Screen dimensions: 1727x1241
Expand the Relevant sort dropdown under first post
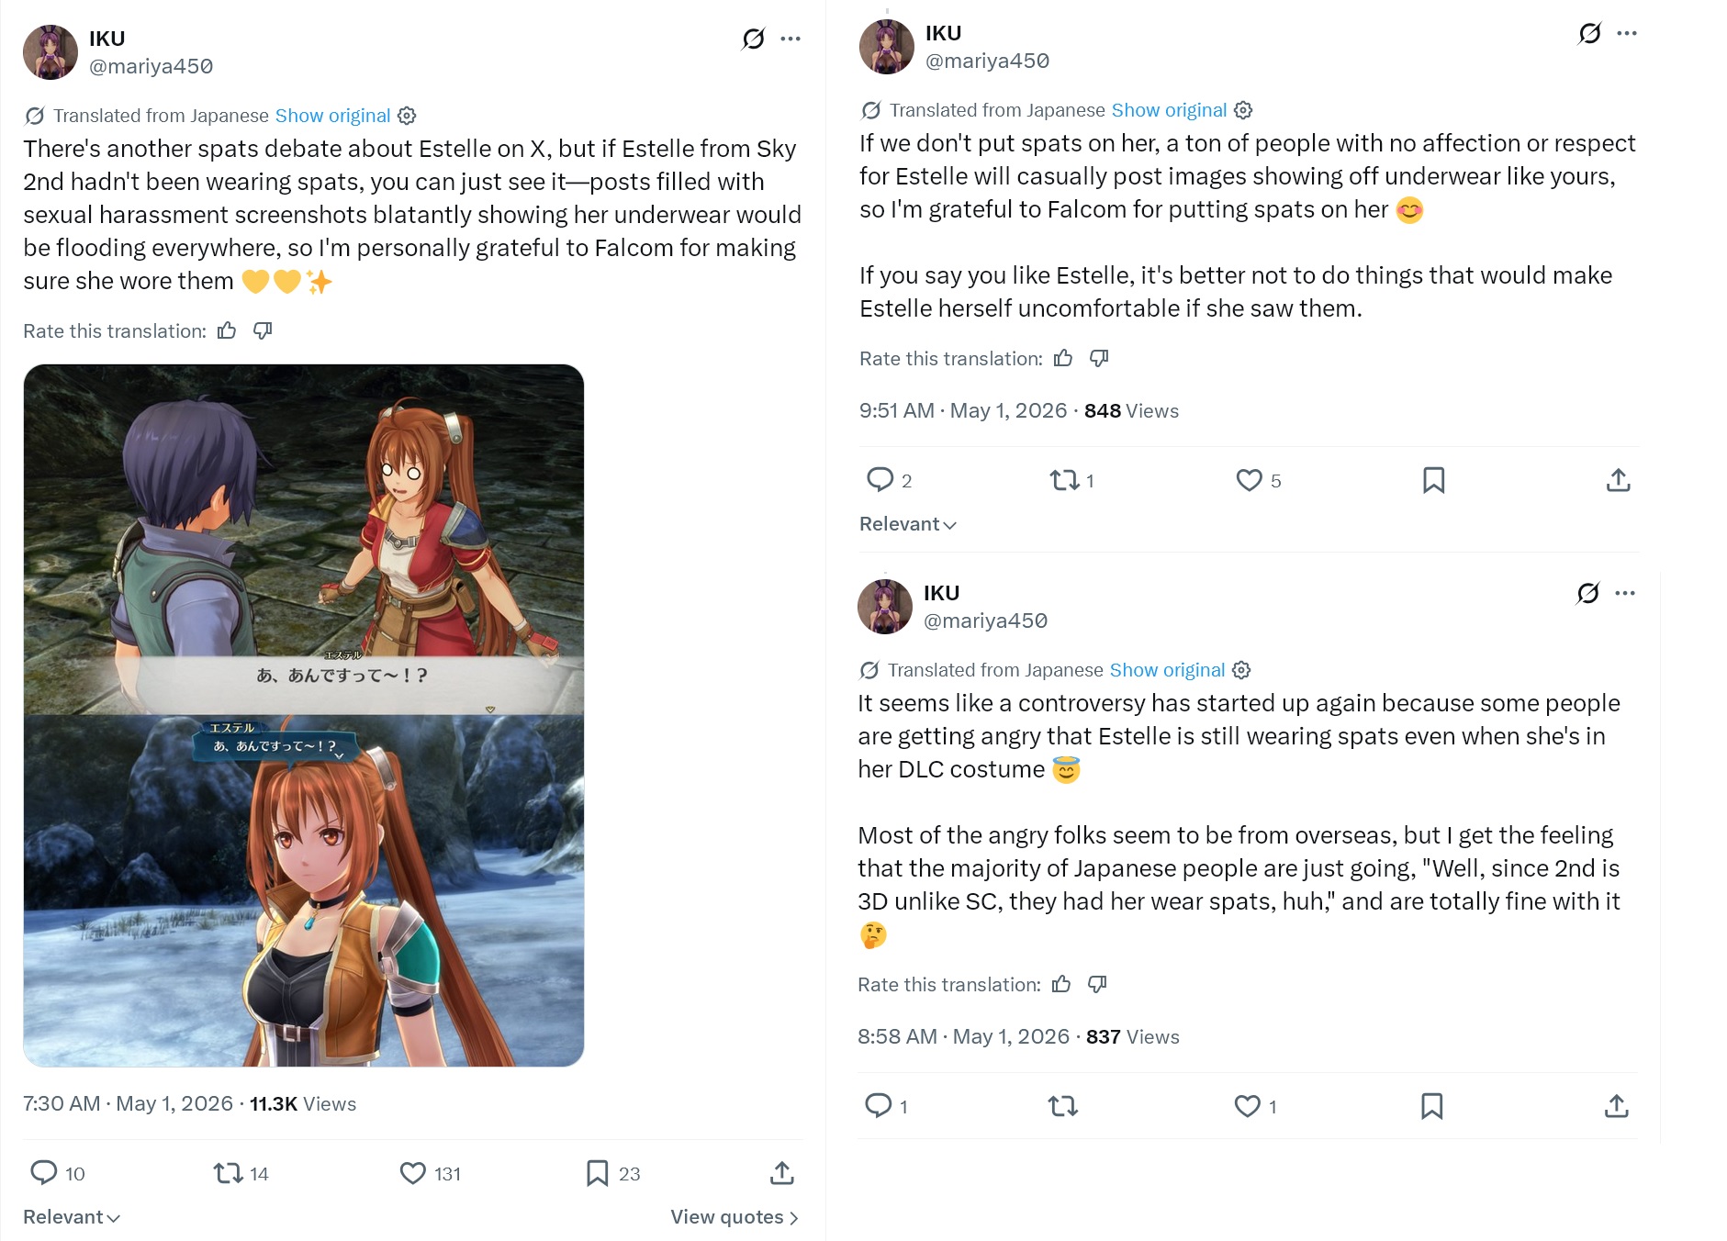72,1217
